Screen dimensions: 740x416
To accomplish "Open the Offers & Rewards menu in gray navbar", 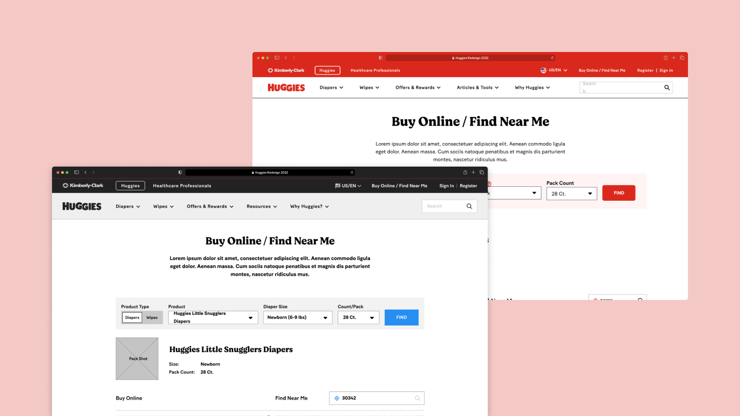I will (210, 207).
